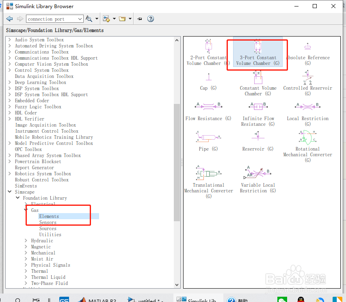Select the 3-Port Constant Volume Chamber block

(x=258, y=52)
